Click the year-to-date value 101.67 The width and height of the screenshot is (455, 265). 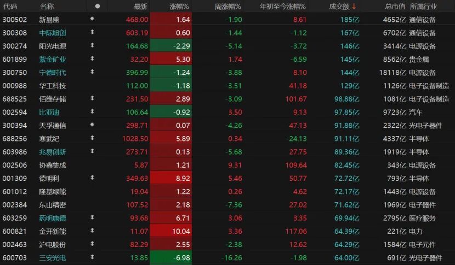[296, 99]
